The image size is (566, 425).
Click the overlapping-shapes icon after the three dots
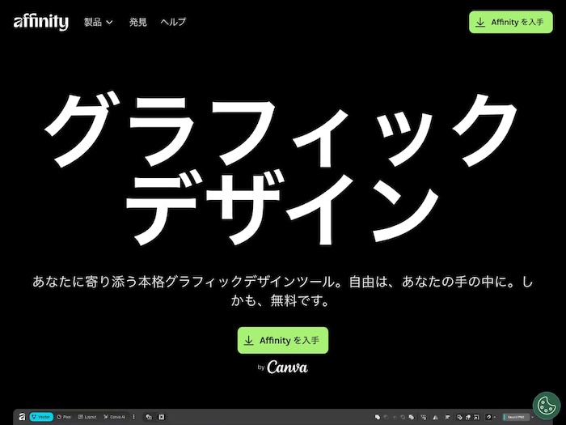149,417
